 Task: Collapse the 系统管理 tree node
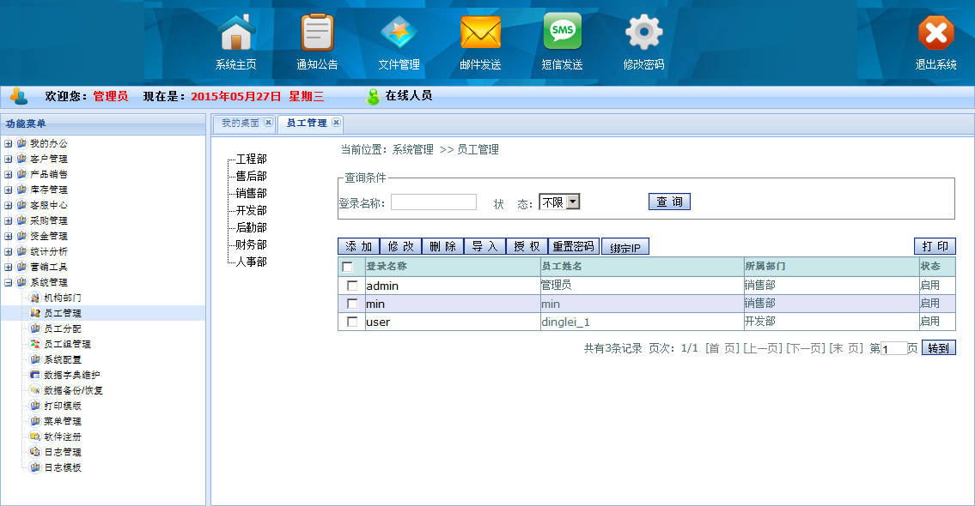point(8,282)
